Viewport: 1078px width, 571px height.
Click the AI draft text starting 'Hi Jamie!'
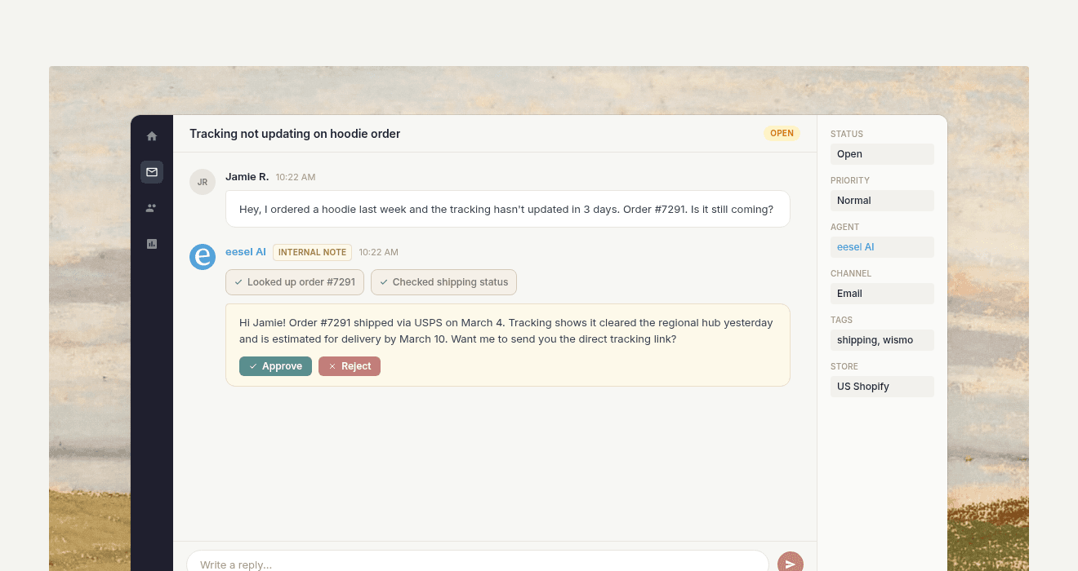[506, 330]
